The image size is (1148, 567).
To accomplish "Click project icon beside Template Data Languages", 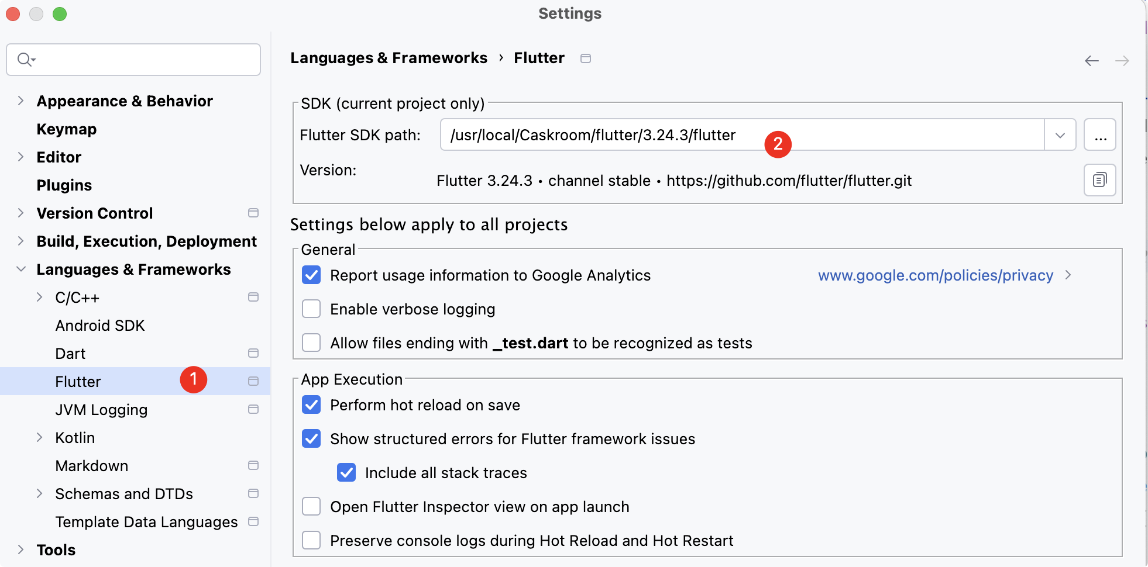I will click(253, 521).
